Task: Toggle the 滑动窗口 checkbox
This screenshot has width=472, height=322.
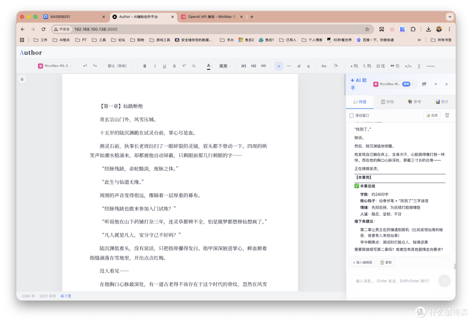Action: point(351,115)
